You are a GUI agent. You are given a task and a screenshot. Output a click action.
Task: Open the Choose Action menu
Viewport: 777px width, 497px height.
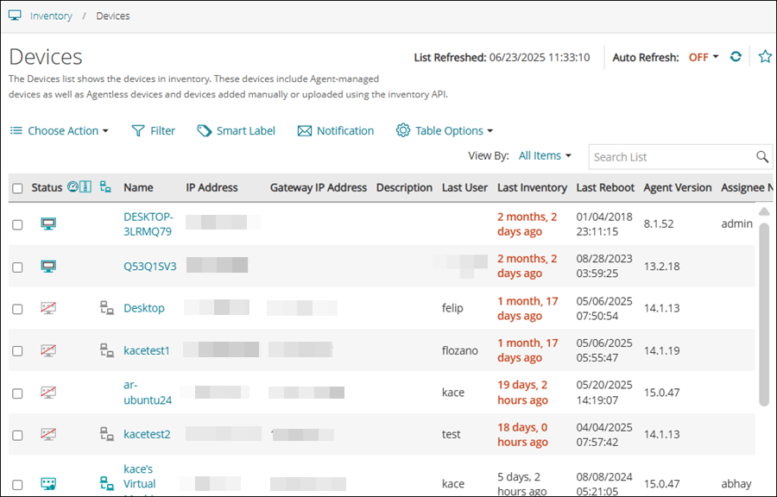[x=59, y=130]
